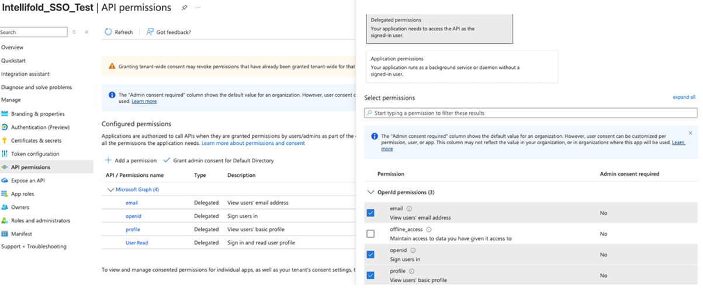Open Integration assistant in the sidebar
Image resolution: width=703 pixels, height=288 pixels.
[x=25, y=74]
